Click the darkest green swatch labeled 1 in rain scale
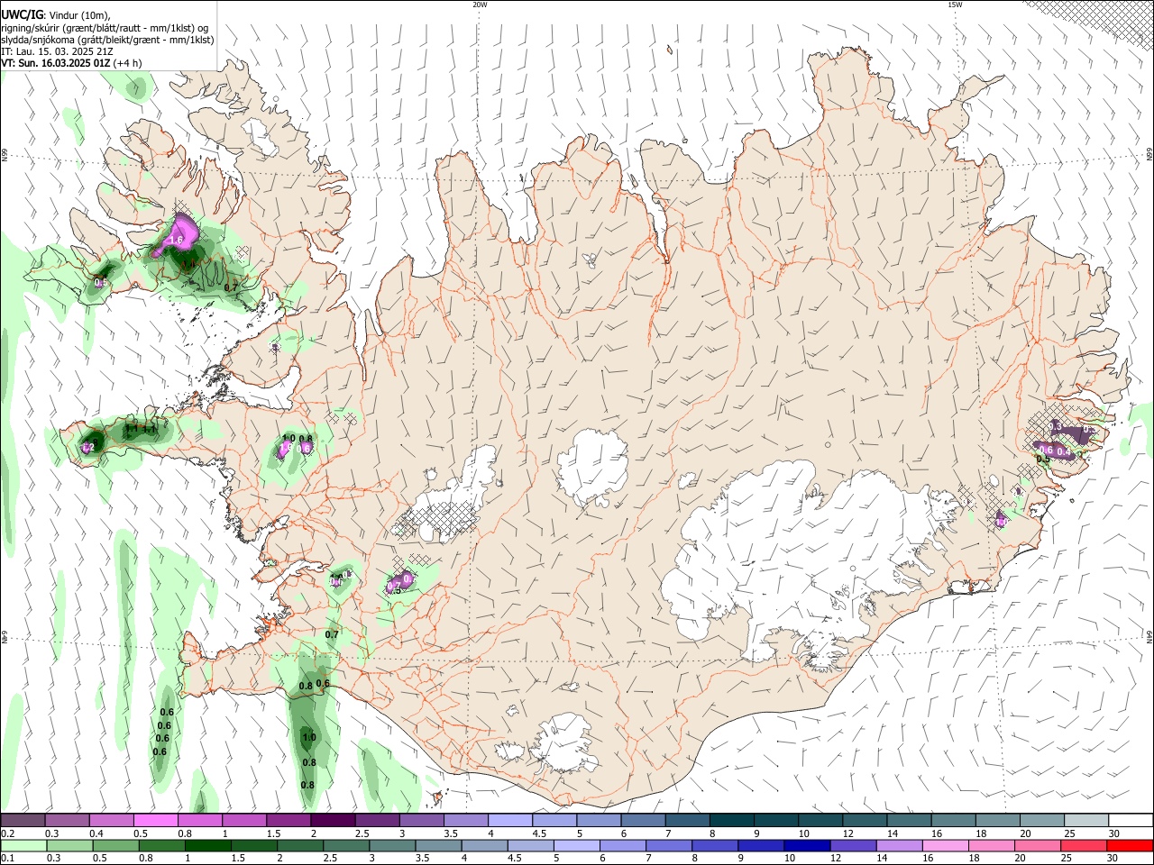 pos(207,845)
